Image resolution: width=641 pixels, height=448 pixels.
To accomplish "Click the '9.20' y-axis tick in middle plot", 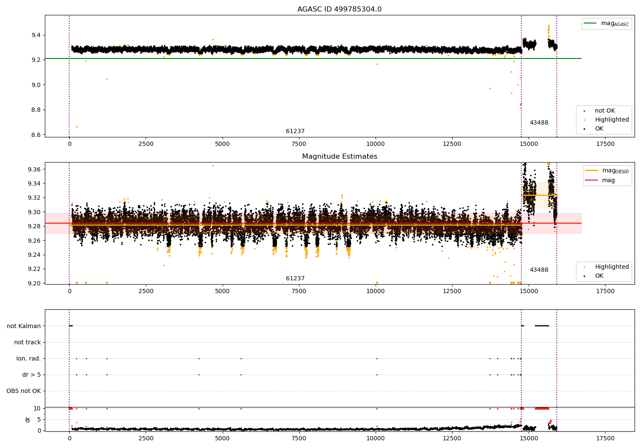I will tap(35, 283).
